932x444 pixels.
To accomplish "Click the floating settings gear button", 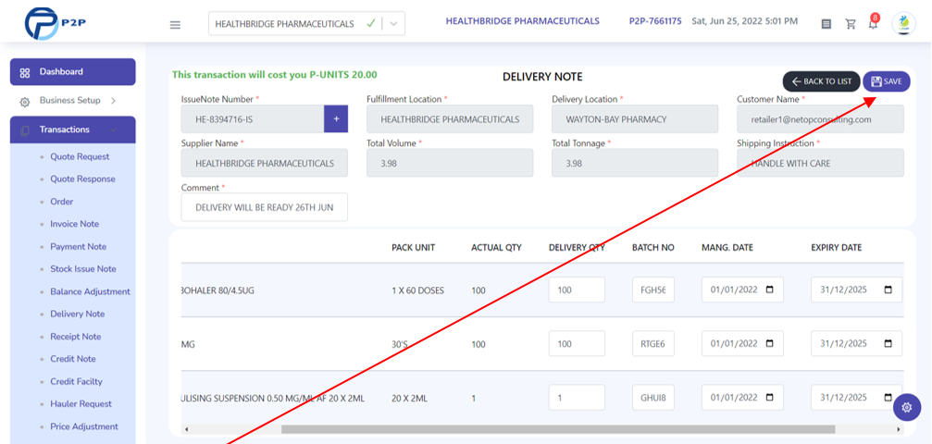I will 906,408.
